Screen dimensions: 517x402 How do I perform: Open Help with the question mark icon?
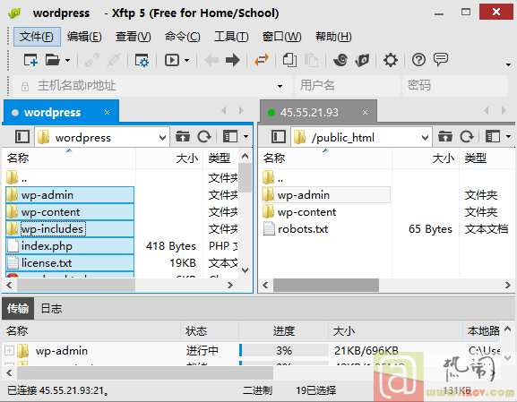(x=418, y=60)
